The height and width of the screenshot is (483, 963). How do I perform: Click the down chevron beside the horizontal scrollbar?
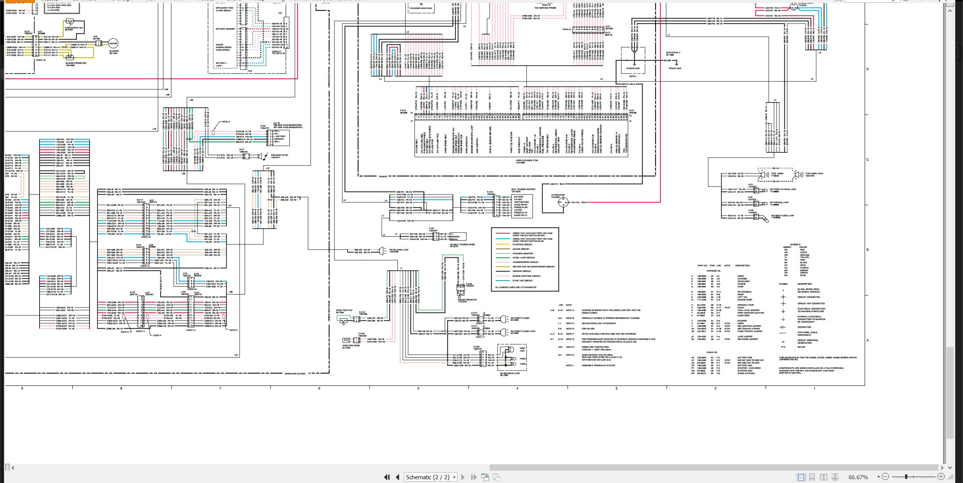click(950, 468)
